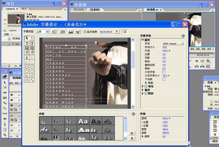Select the rounded rectangle (capsule) tool

(x=32, y=72)
